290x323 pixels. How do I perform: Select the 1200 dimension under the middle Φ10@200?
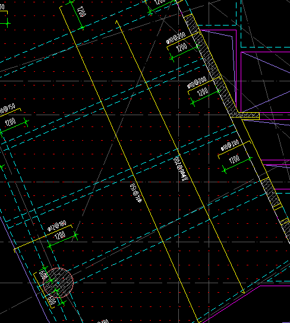[203, 92]
